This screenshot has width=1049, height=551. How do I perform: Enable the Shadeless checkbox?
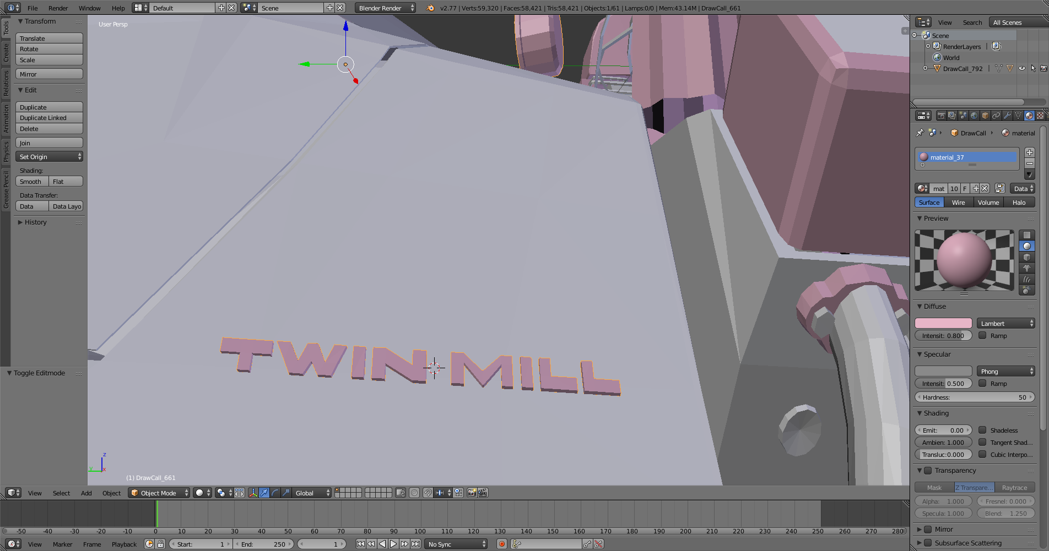click(x=982, y=430)
